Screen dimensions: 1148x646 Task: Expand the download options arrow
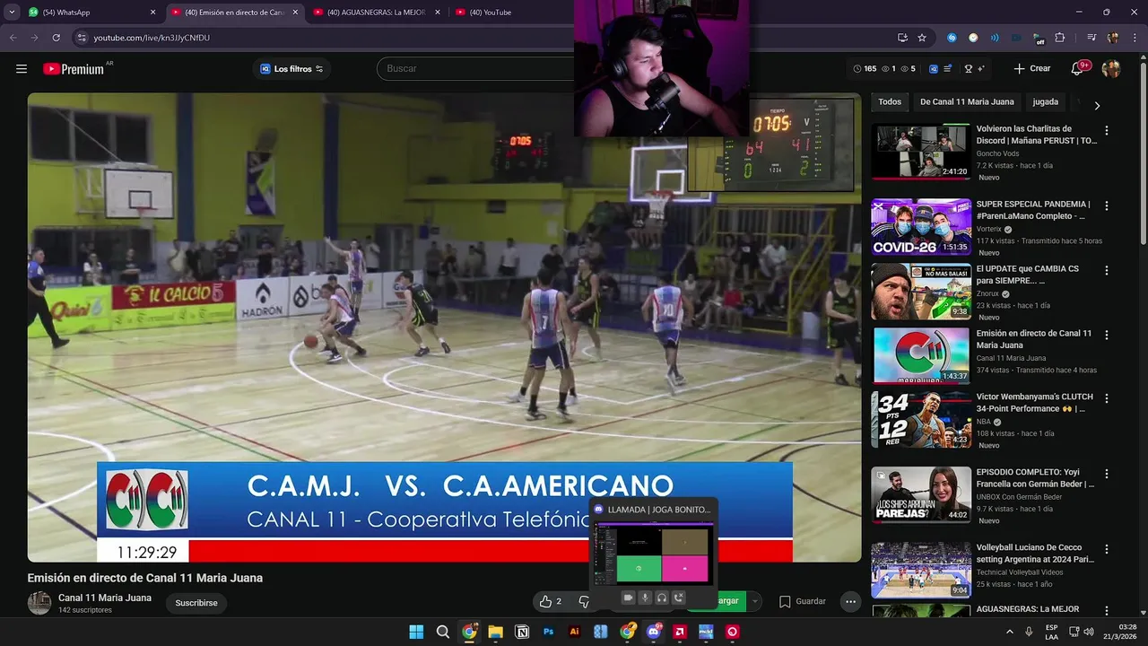click(x=755, y=601)
